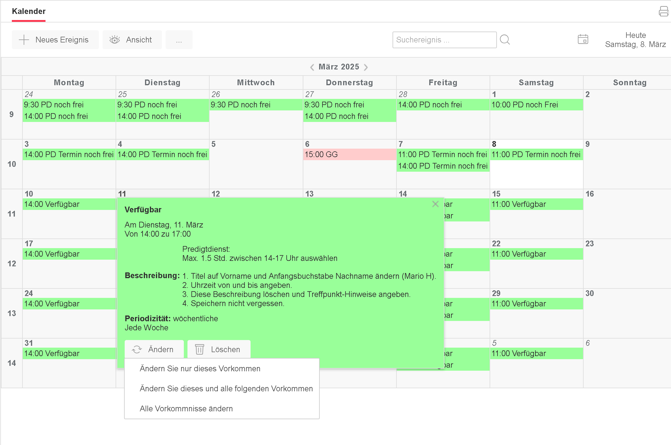Go to previous month arrow
Screen dimensions: 671x445
click(x=312, y=67)
